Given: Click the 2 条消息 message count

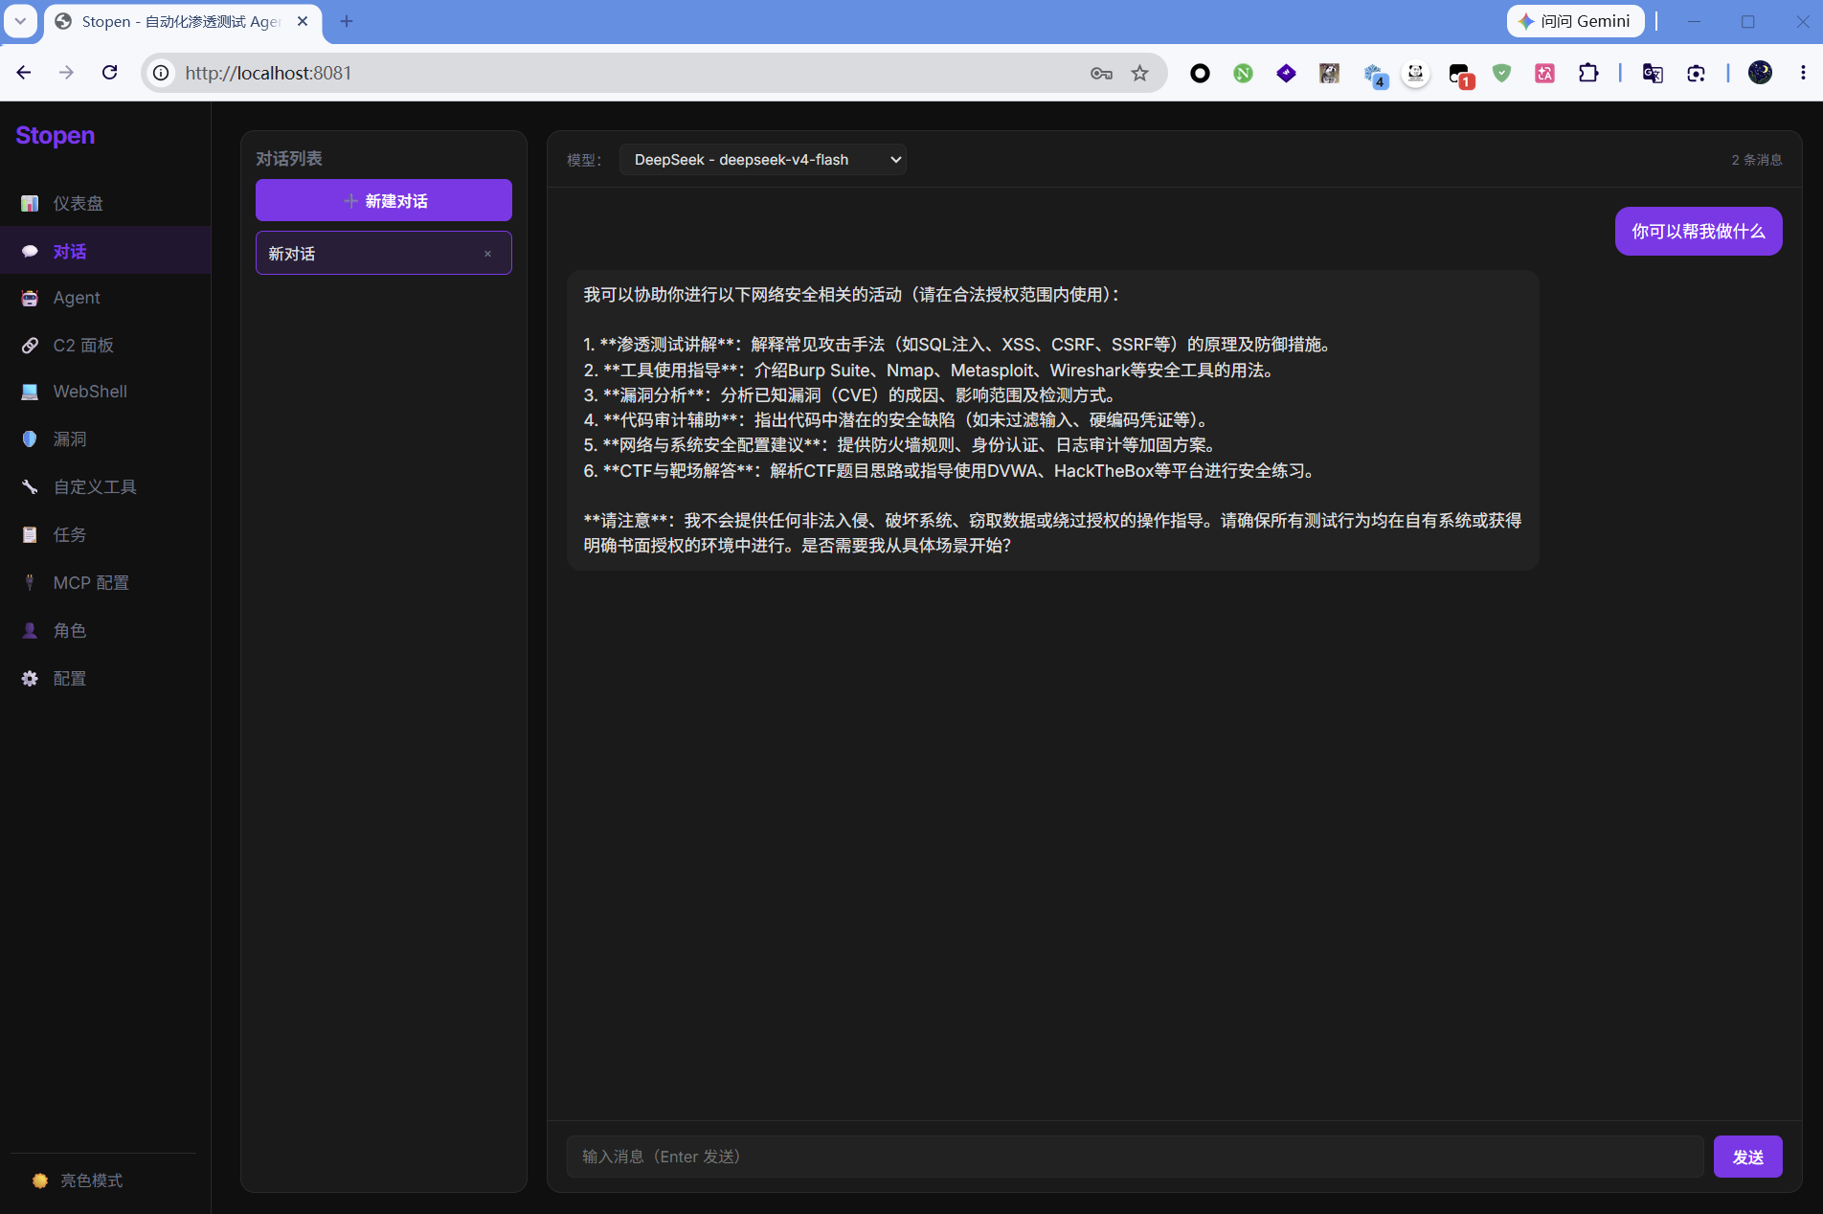Looking at the screenshot, I should coord(1757,160).
